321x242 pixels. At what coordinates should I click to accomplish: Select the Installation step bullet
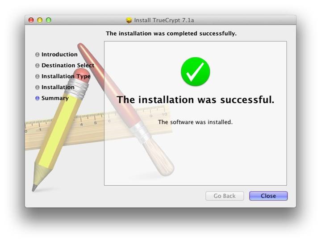(37, 87)
